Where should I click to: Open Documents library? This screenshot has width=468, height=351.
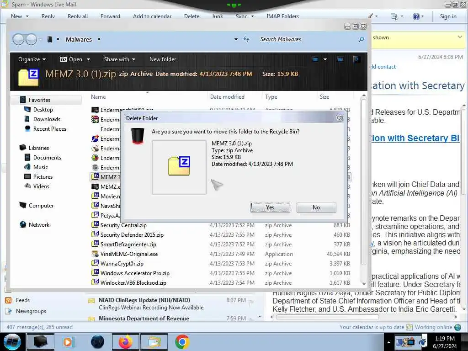tap(47, 157)
